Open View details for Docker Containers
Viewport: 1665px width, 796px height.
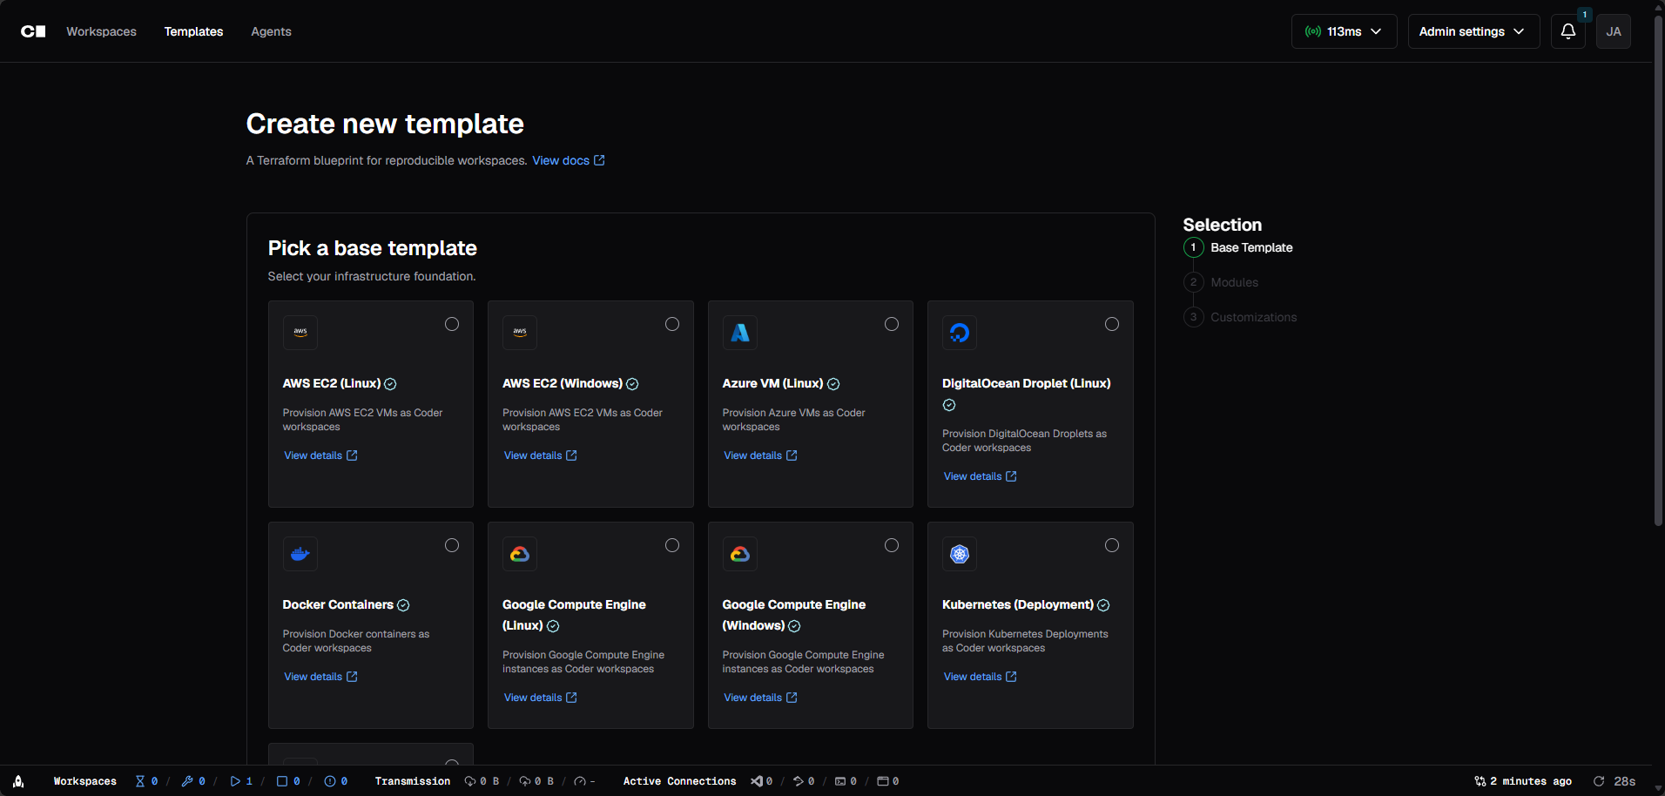320,677
